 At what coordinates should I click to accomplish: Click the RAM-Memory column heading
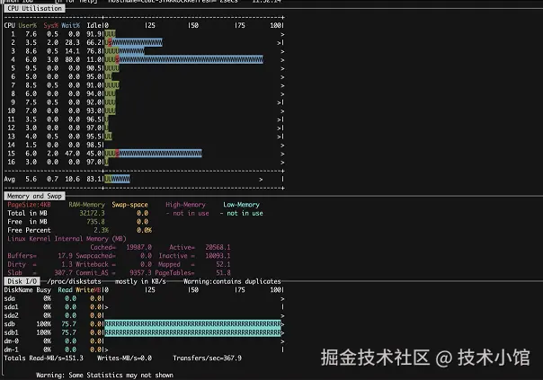click(86, 205)
